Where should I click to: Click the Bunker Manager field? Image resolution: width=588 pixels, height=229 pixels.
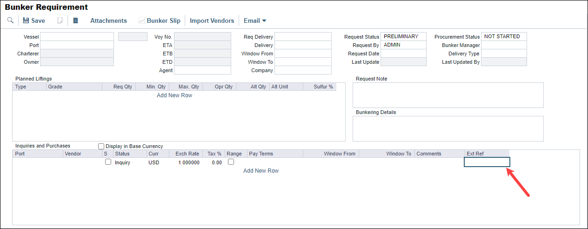[504, 45]
